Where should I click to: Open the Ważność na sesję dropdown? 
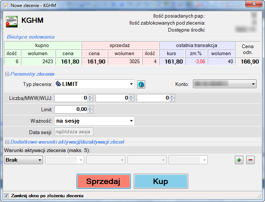tap(94, 121)
